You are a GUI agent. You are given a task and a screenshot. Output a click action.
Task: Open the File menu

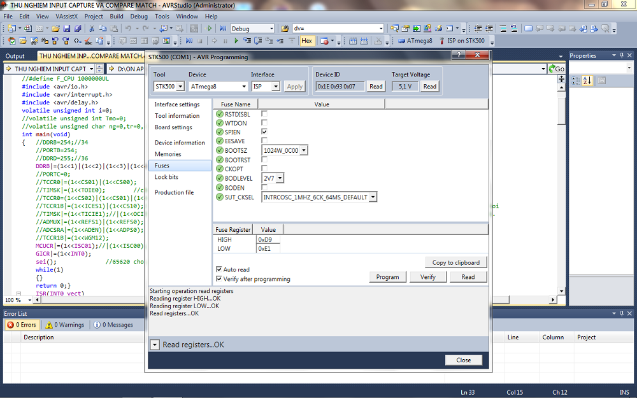click(8, 17)
